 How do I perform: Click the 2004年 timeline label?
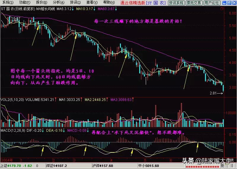click(7, 160)
